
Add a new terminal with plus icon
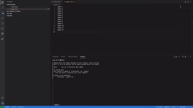pos(179,57)
